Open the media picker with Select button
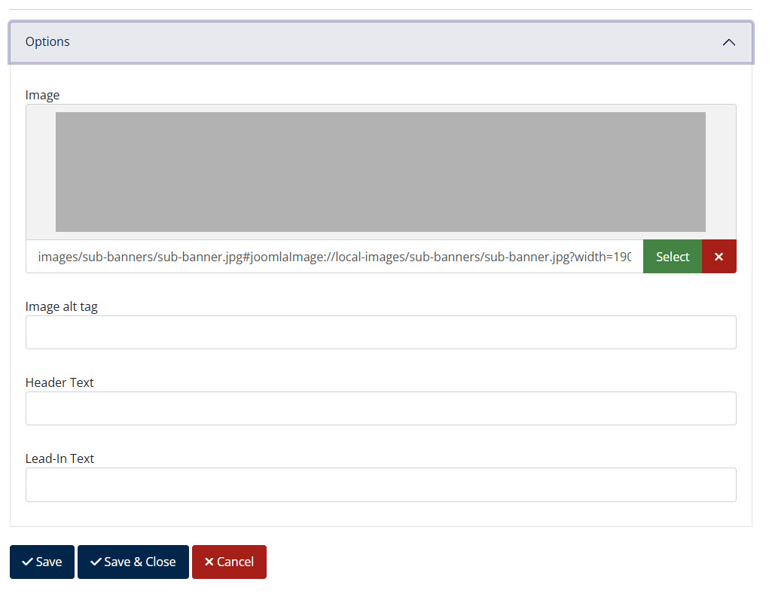The height and width of the screenshot is (597, 769). [672, 256]
